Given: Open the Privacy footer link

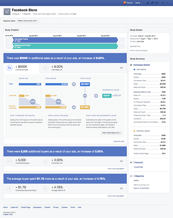Looking at the screenshot, I should click(x=56, y=207).
